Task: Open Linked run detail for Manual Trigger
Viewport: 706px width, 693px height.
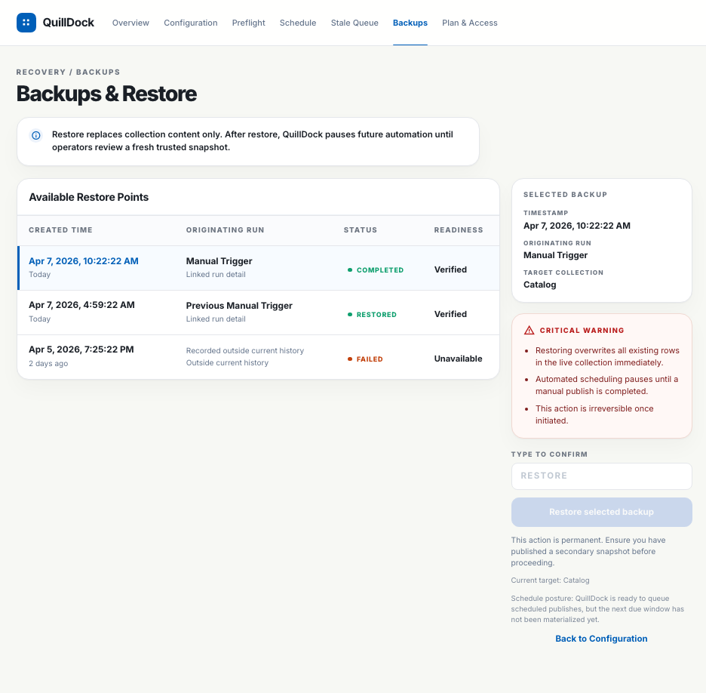Action: 216,275
